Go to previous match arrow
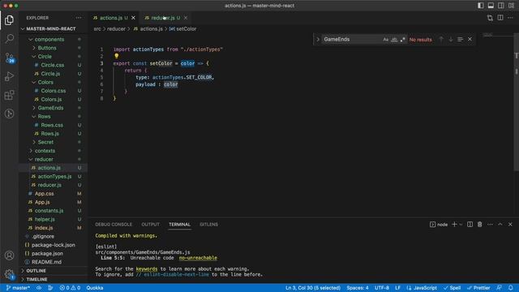519x292 pixels. [x=441, y=40]
